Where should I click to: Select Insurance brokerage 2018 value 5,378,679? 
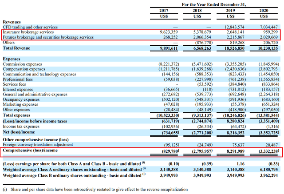202,32
